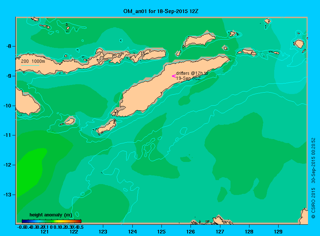The height and width of the screenshot is (236, 320).
Task: Click the green middle of the height anomaly color bar
Action: click(52, 221)
